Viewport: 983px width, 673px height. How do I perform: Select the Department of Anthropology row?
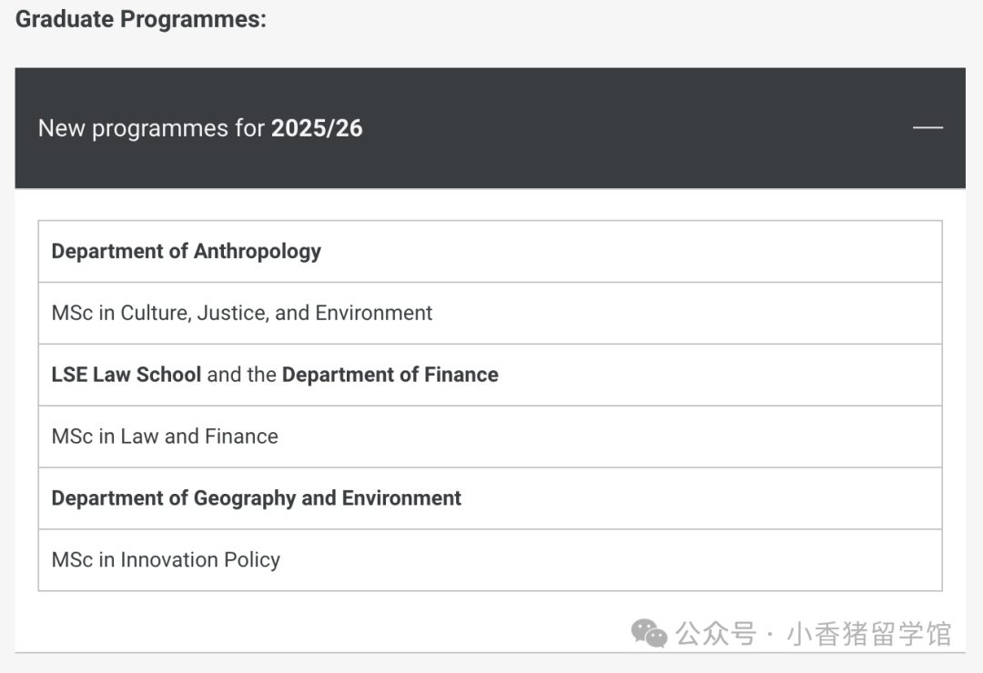491,251
